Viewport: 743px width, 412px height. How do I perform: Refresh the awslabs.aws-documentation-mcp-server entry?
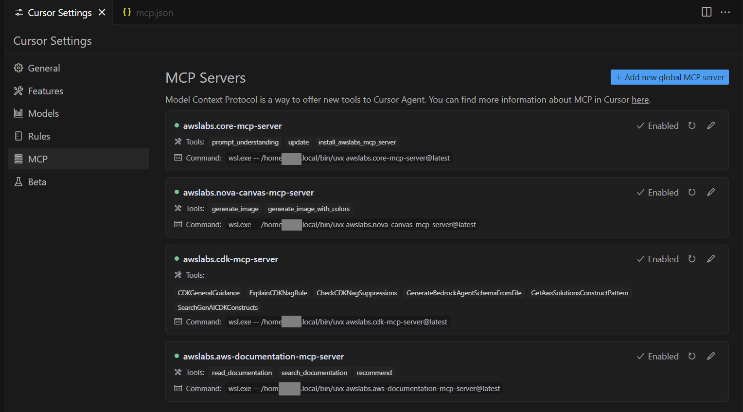click(x=692, y=356)
